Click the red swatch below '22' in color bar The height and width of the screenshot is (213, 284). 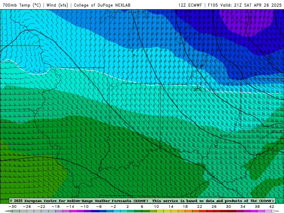[203, 211]
